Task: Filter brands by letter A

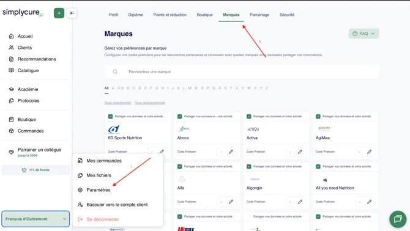Action: 113,88
